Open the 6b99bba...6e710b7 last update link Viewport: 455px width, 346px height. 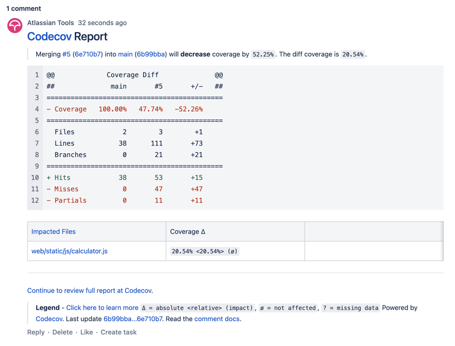(133, 319)
